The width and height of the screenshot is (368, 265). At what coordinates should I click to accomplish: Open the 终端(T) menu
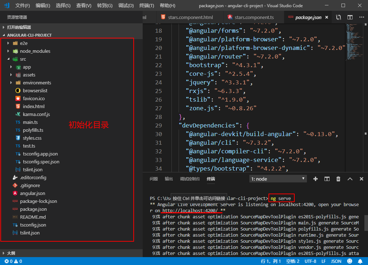click(x=147, y=5)
